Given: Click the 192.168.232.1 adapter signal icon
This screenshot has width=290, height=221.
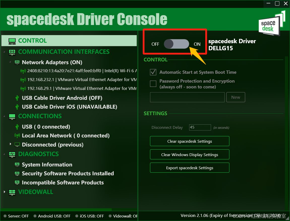Looking at the screenshot, I should [23, 80].
